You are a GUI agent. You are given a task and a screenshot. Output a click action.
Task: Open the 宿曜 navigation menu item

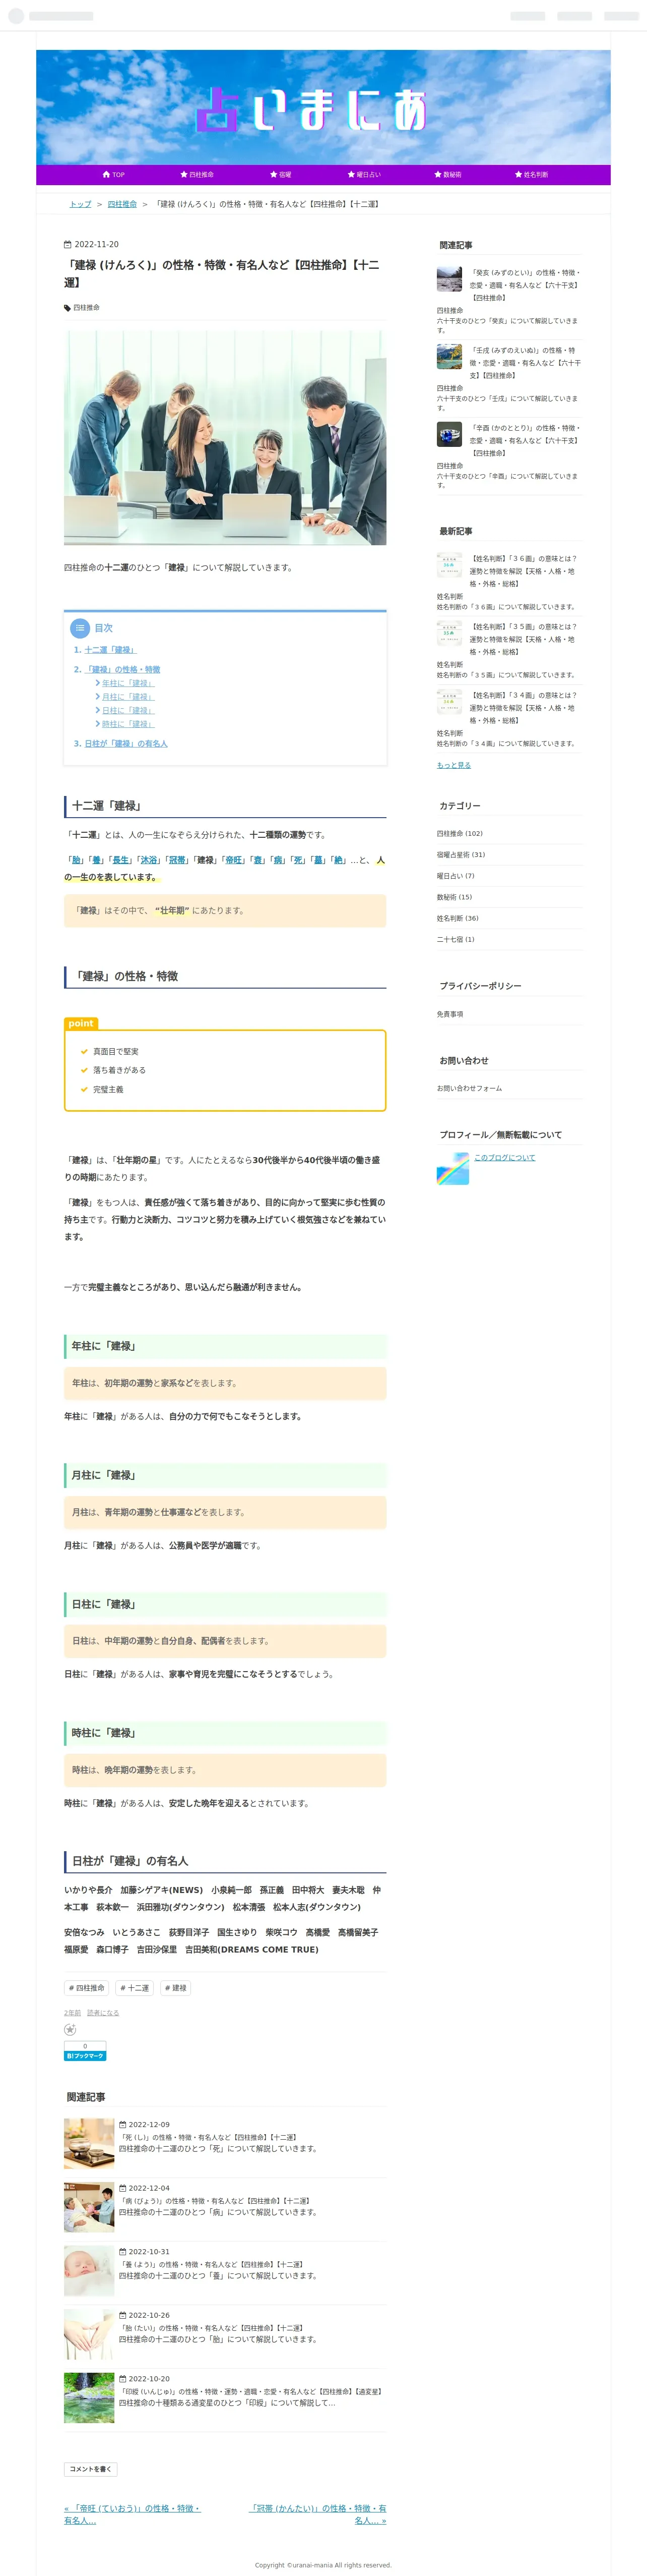(x=280, y=175)
